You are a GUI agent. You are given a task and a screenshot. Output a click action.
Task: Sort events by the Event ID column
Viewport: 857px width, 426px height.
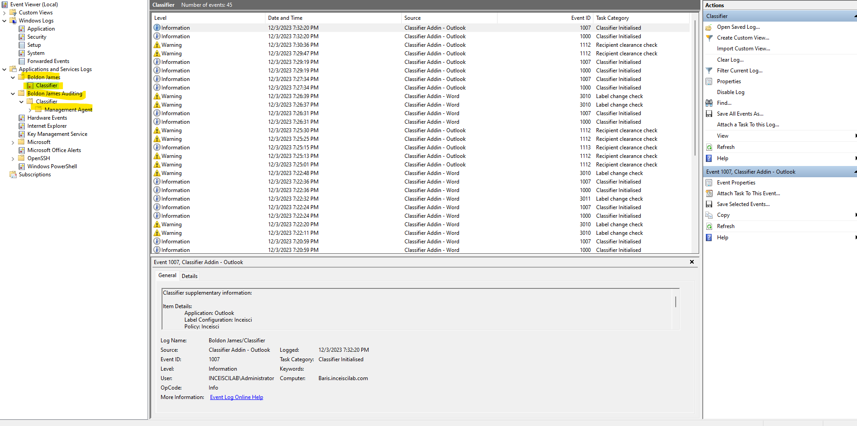[x=580, y=18]
